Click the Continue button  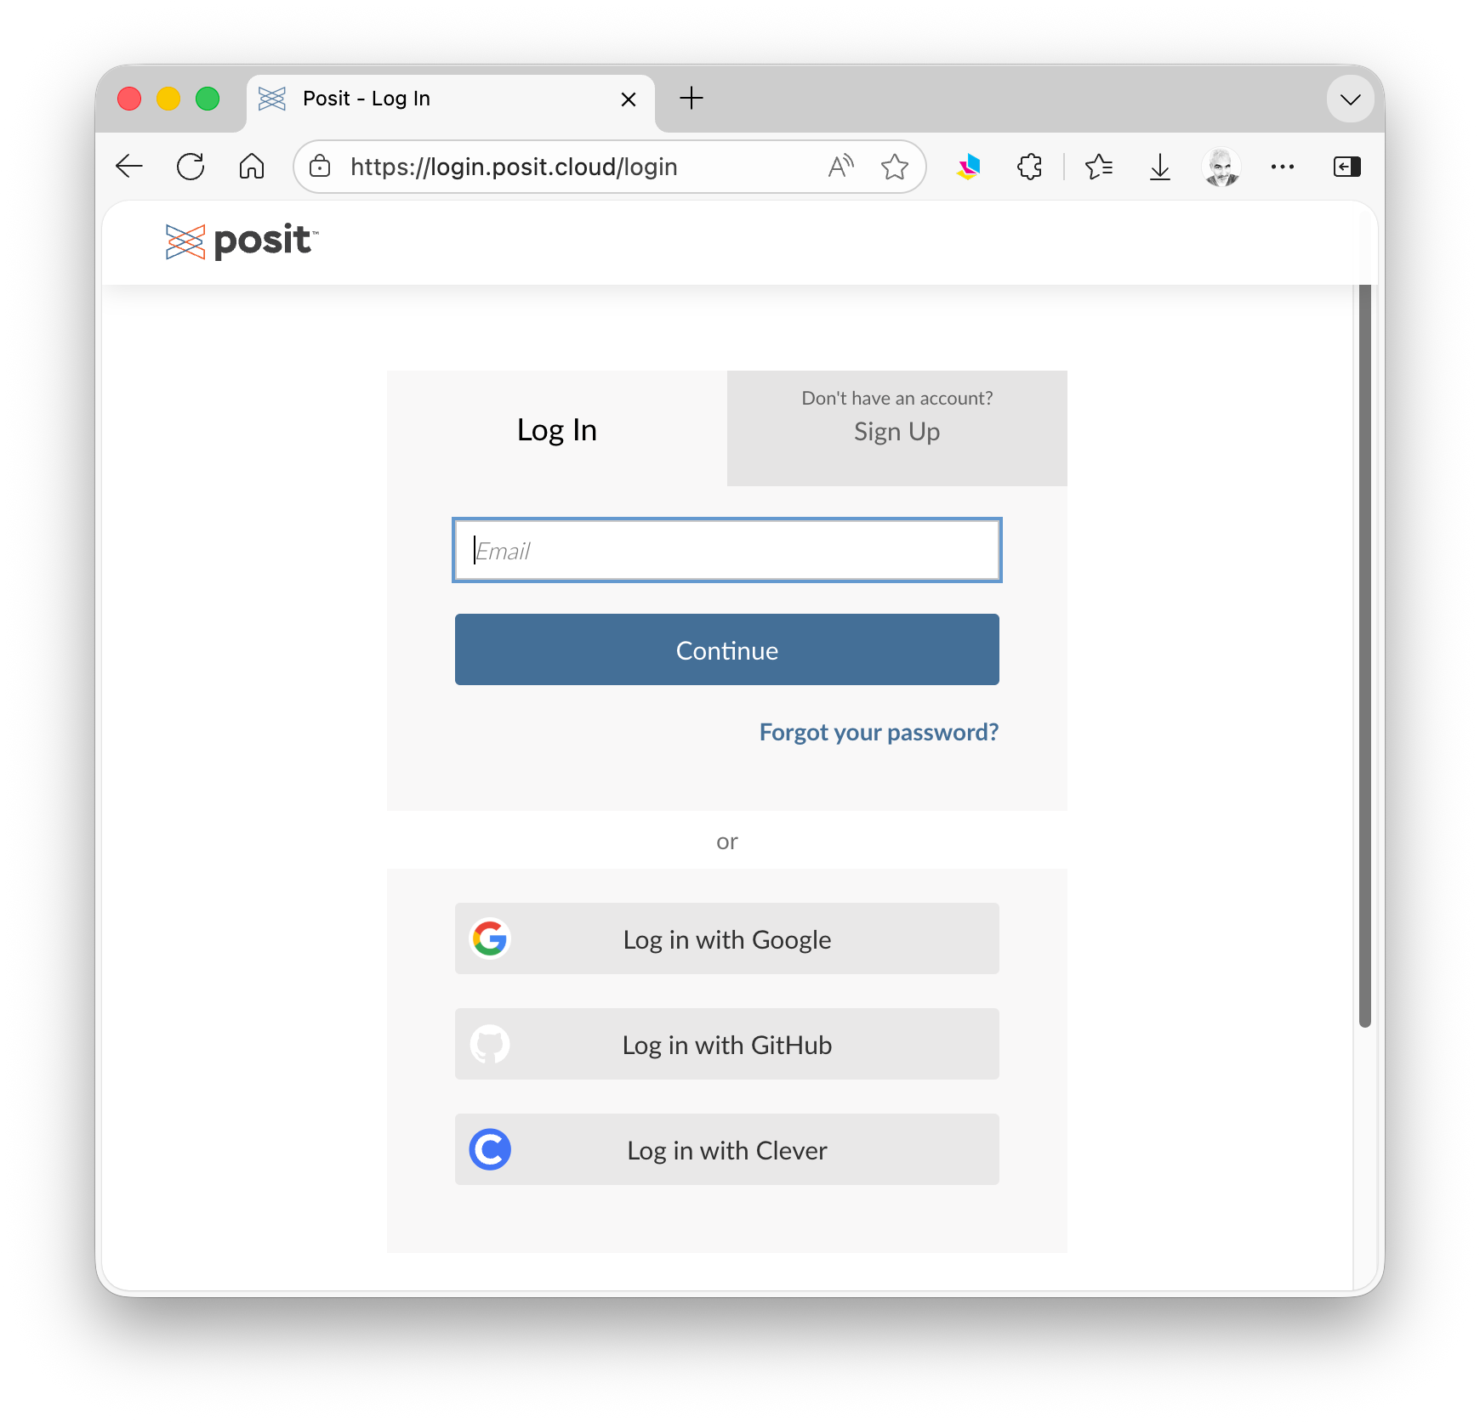(x=727, y=649)
